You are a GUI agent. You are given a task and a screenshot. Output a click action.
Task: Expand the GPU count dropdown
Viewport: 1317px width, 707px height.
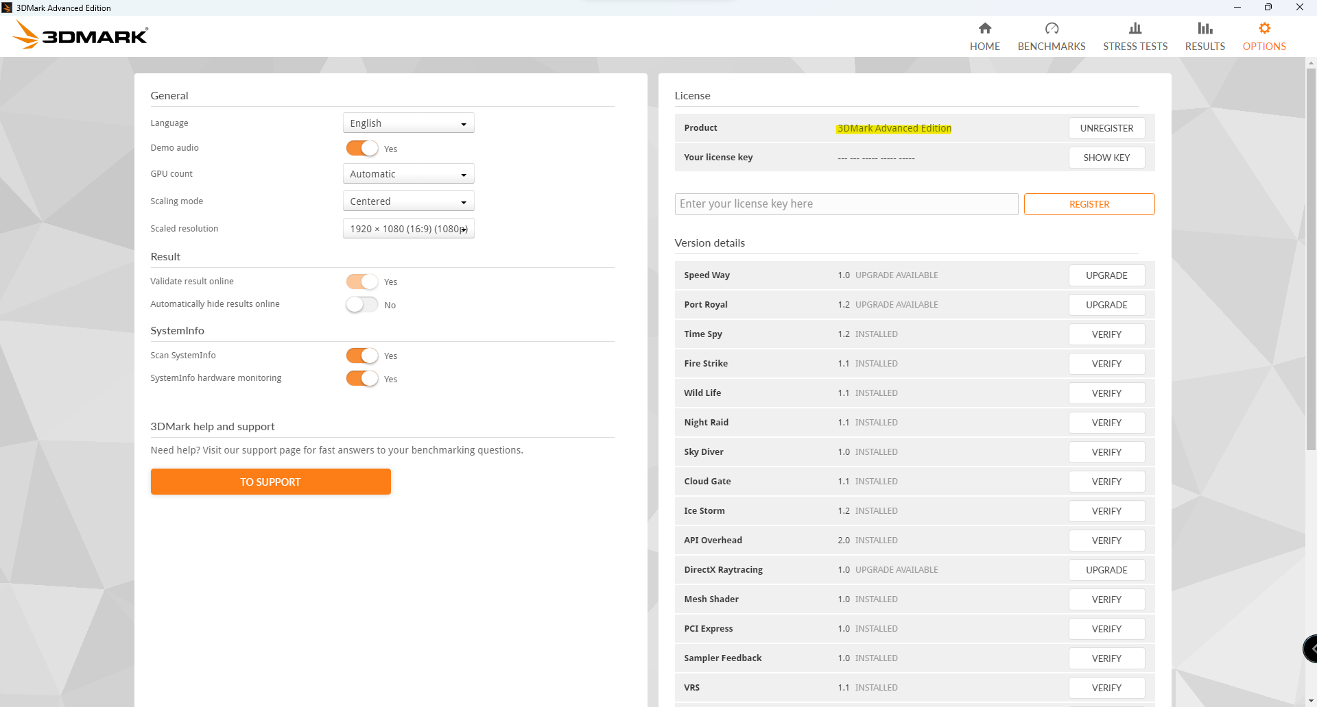(x=408, y=174)
